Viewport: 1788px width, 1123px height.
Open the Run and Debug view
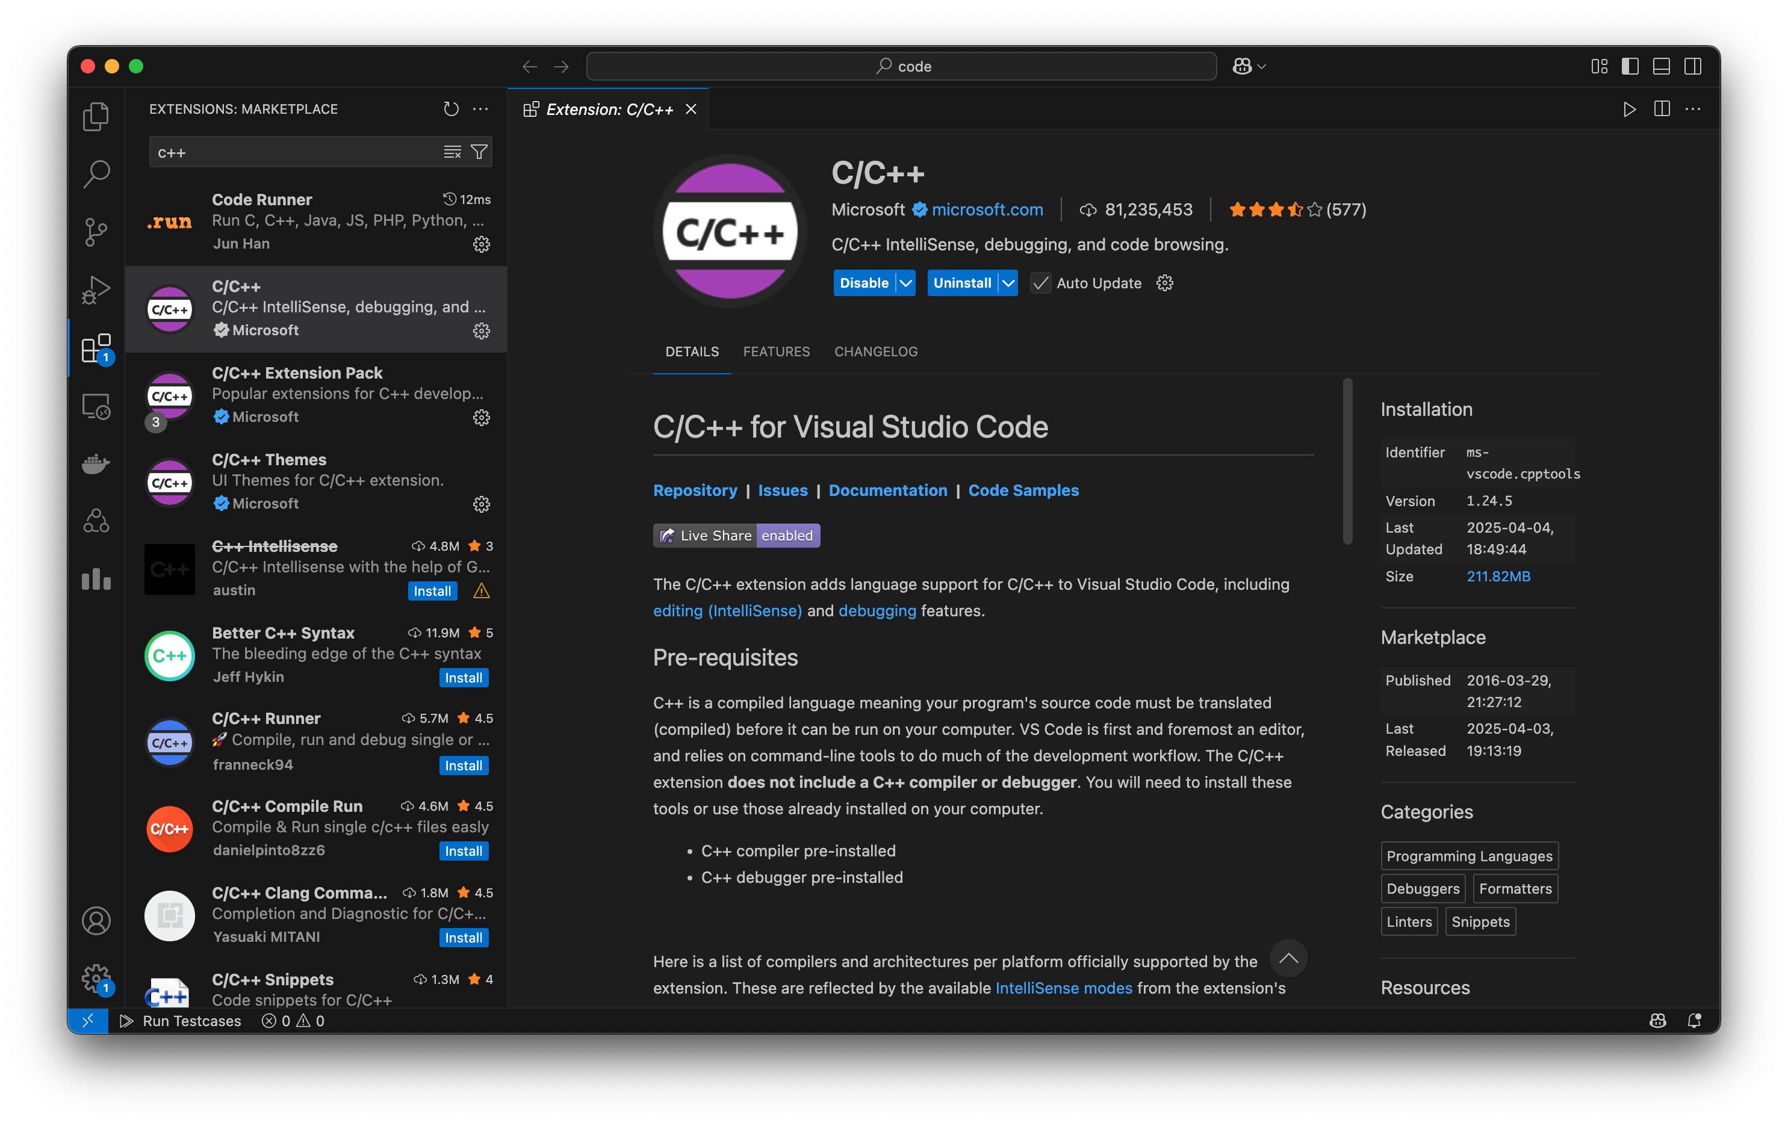(96, 289)
